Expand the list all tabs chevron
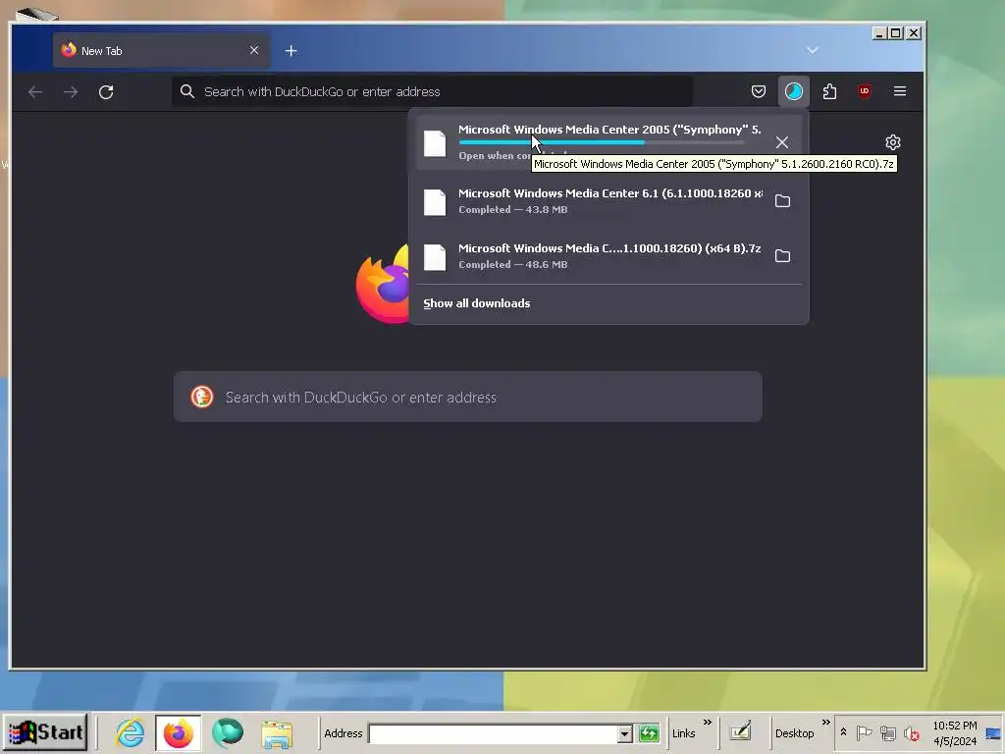 tap(812, 50)
